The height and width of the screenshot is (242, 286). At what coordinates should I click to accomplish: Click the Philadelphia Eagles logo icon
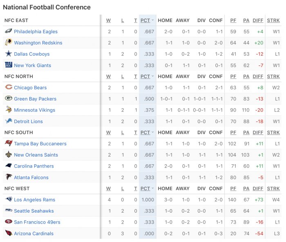pyautogui.click(x=9, y=31)
